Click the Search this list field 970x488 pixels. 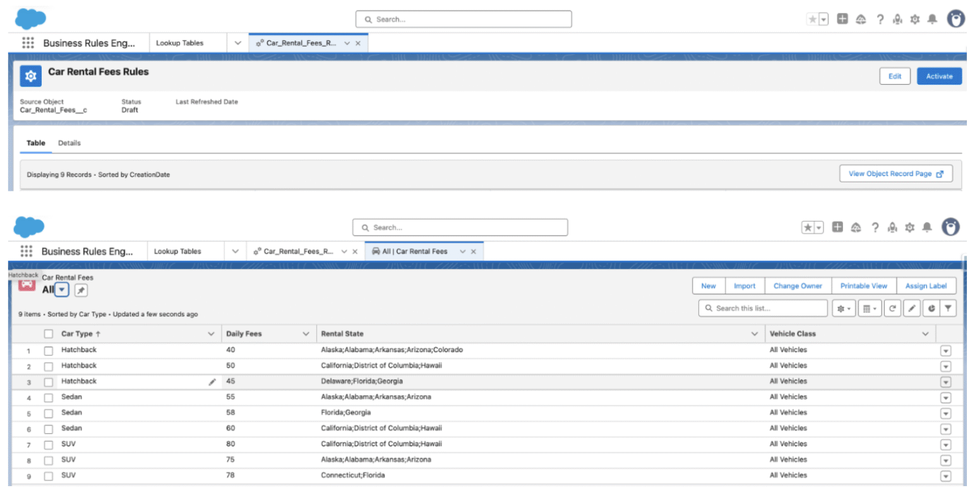coord(762,308)
